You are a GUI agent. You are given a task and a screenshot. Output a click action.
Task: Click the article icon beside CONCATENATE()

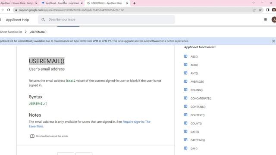tap(186, 98)
